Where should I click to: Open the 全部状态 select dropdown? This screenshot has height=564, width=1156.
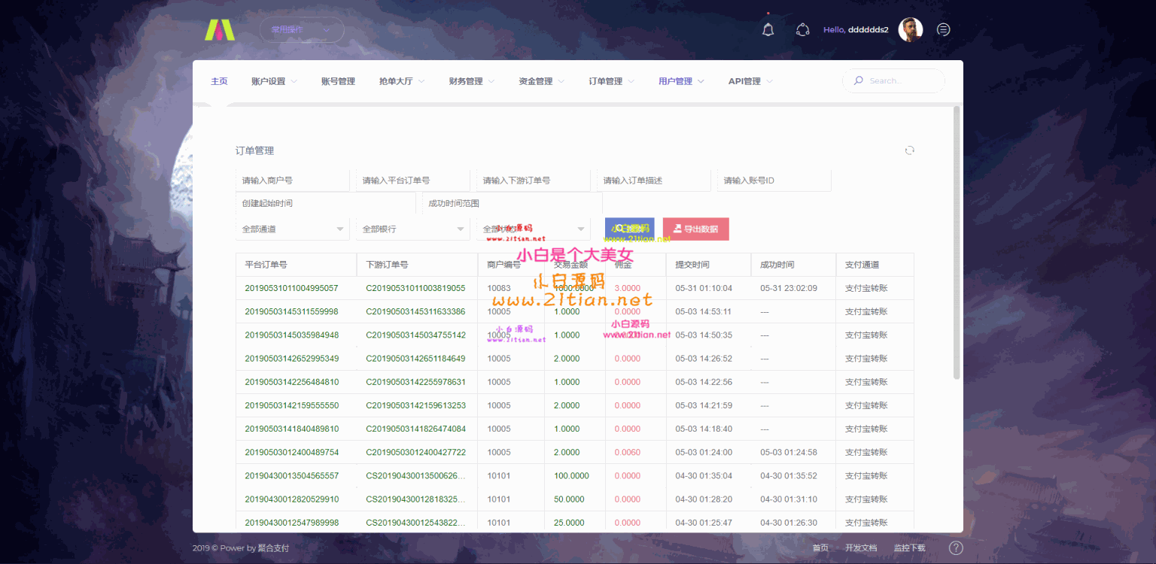pos(534,229)
